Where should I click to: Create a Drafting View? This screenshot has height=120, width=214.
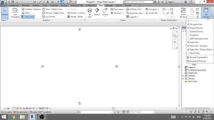[x=134, y=9]
